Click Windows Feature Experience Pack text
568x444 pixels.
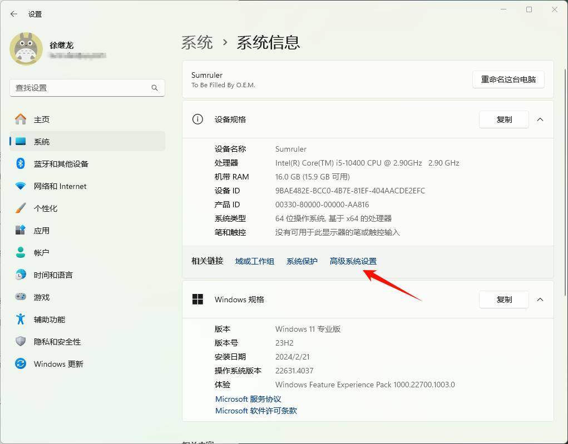pyautogui.click(x=365, y=385)
